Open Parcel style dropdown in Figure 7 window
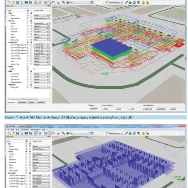Screen dimensions: 188x188 pyautogui.click(x=41, y=15)
